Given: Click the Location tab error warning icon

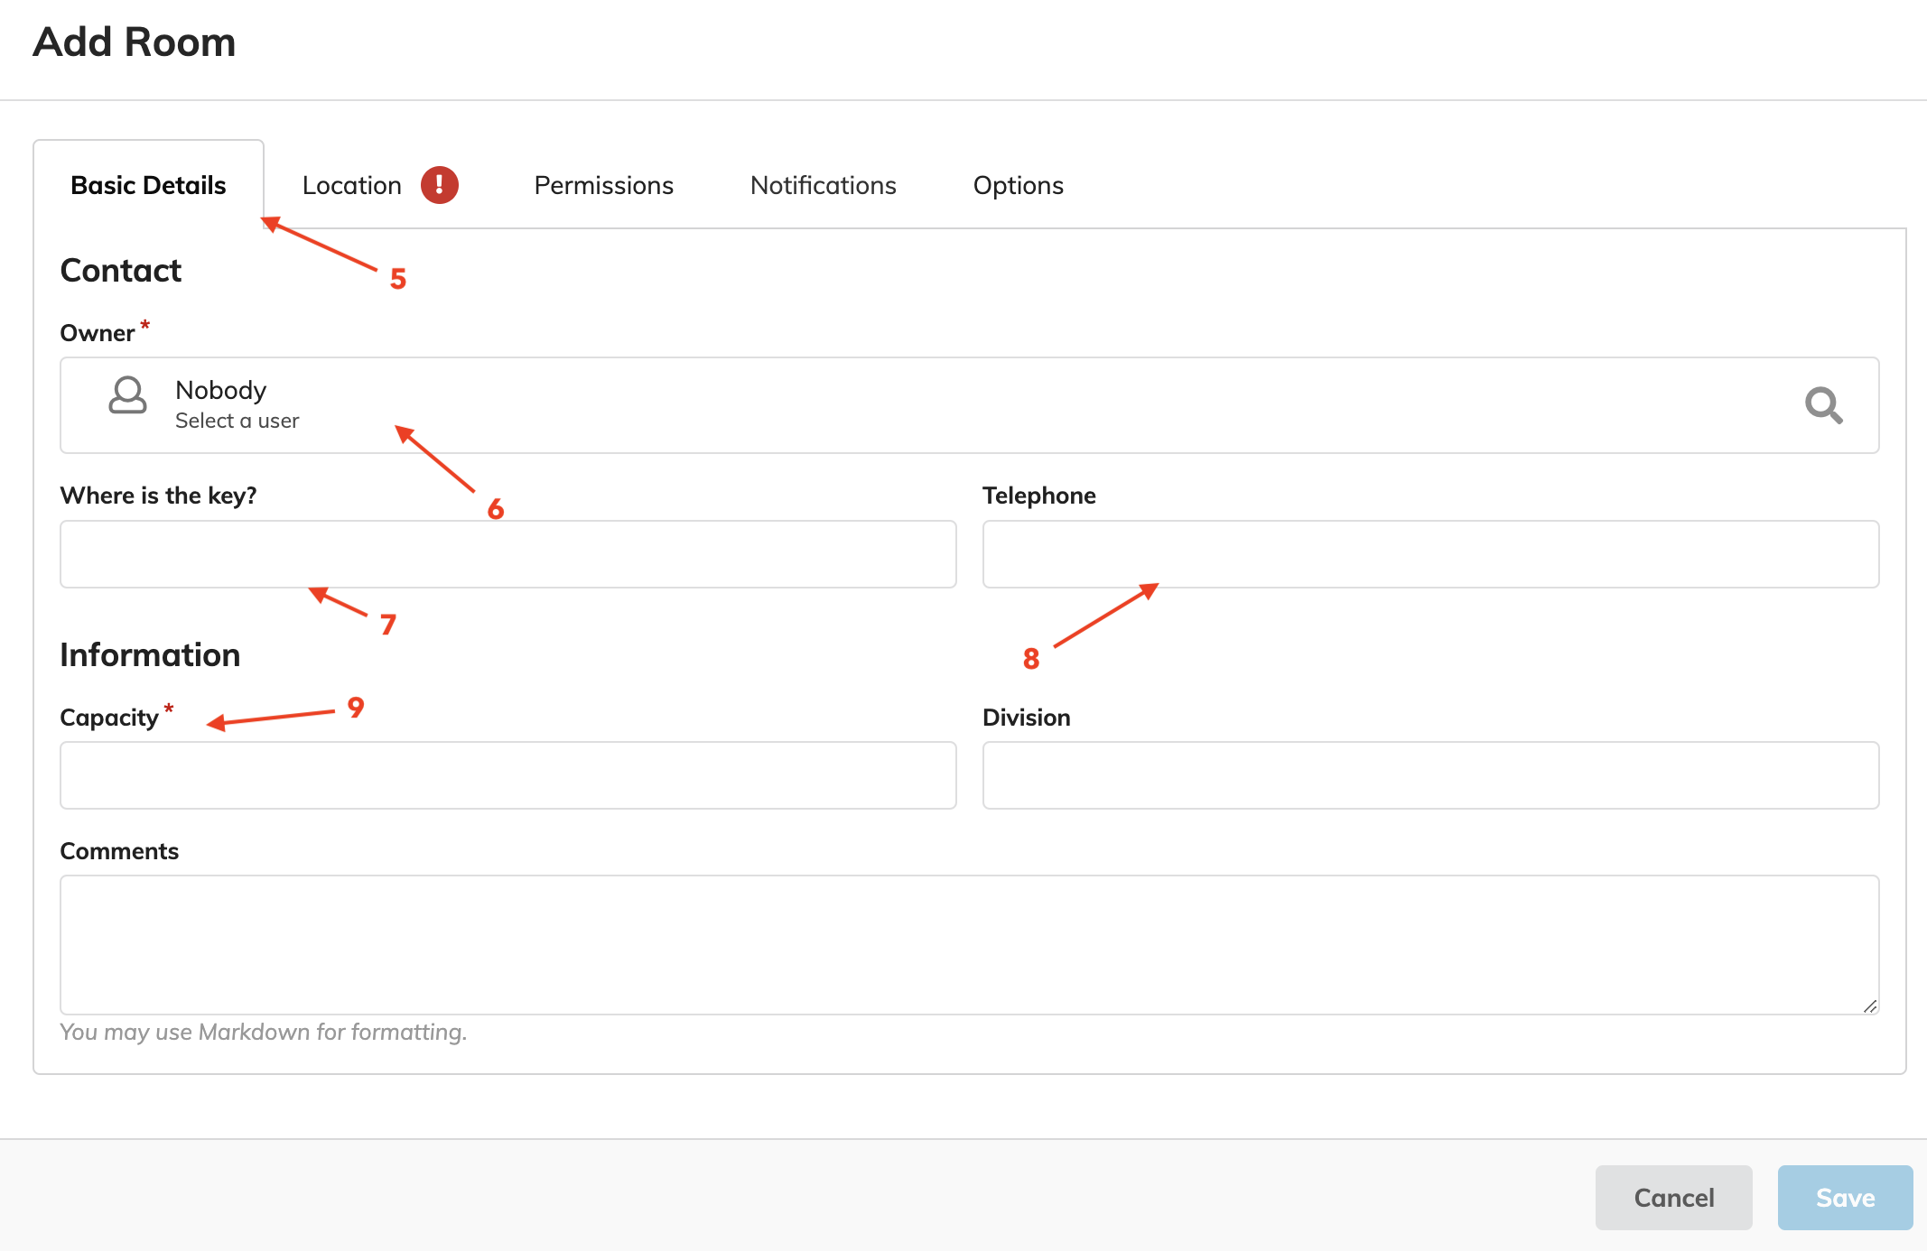Looking at the screenshot, I should [x=440, y=185].
